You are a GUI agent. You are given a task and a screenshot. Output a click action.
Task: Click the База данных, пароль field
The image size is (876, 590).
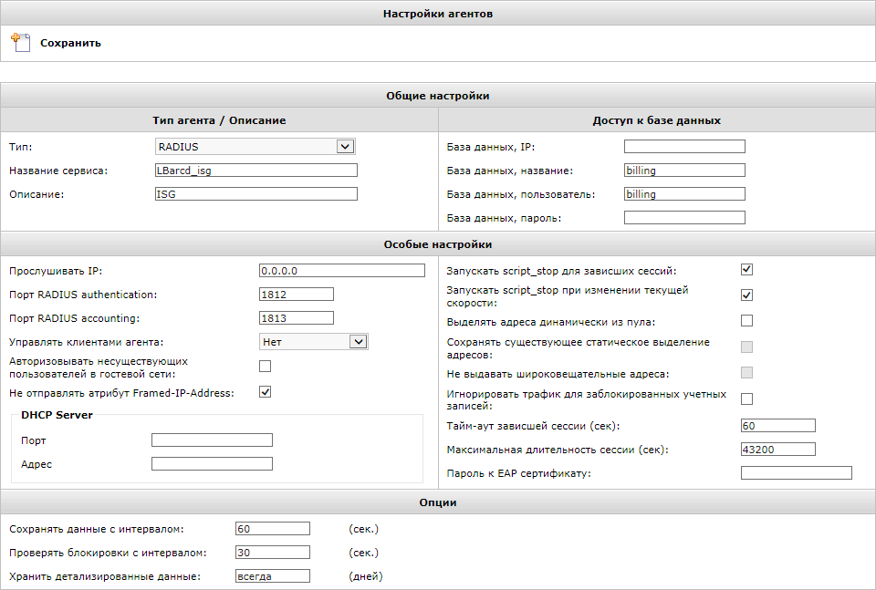684,218
